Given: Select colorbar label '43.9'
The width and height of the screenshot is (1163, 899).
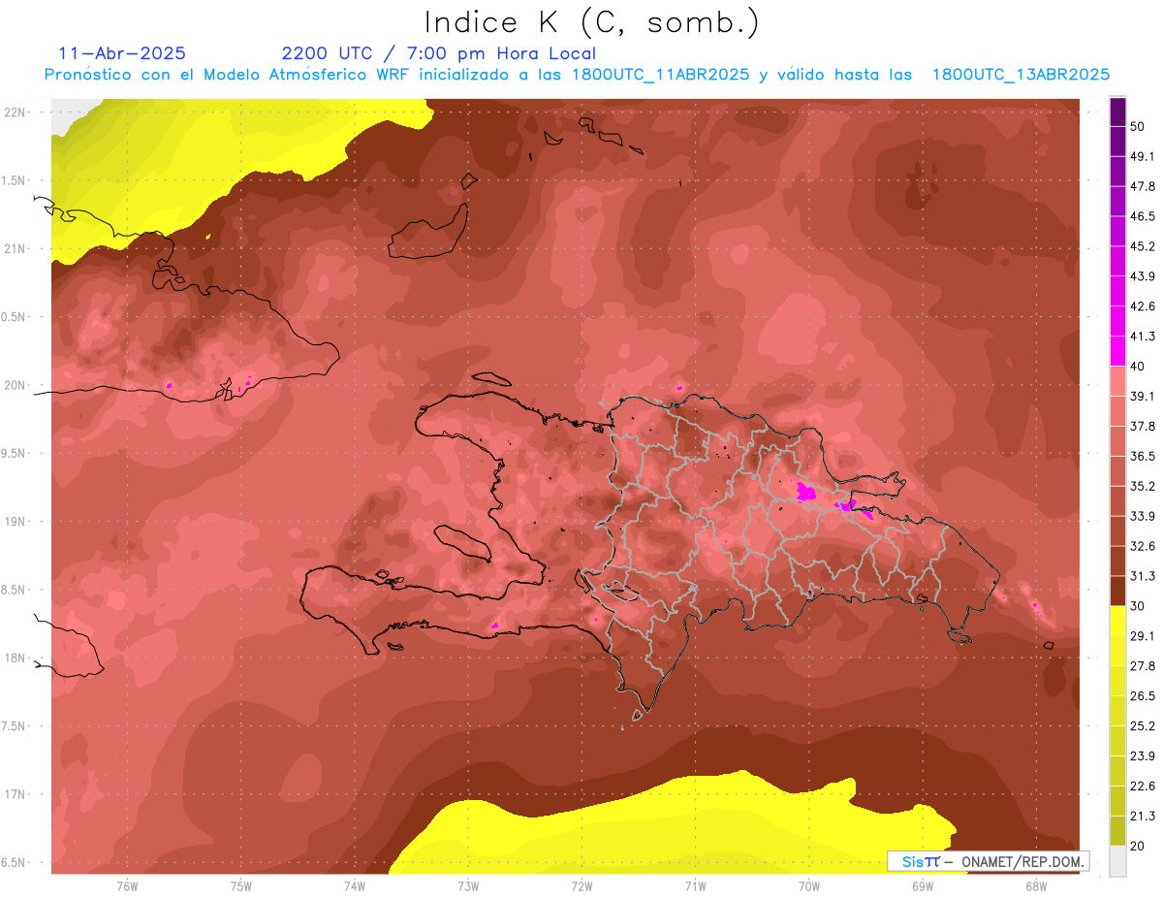Looking at the screenshot, I should coord(1143,276).
